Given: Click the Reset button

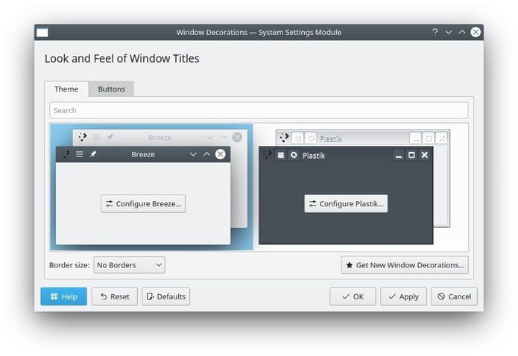Looking at the screenshot, I should coord(115,296).
